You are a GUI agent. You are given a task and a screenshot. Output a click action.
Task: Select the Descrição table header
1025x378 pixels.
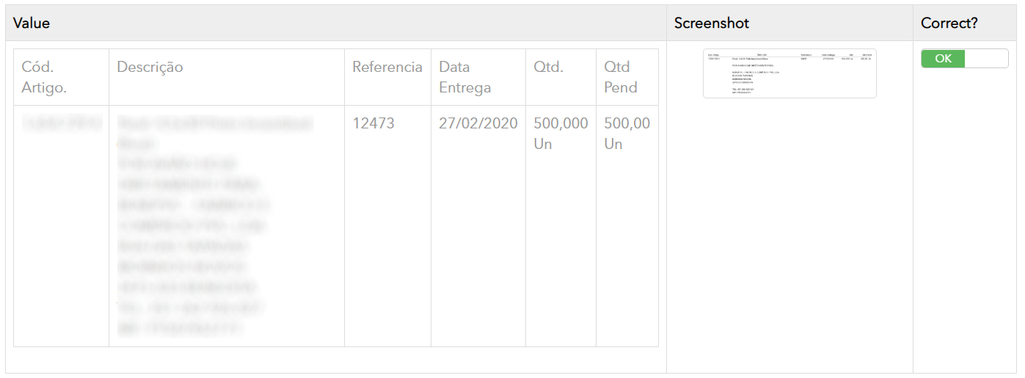[150, 67]
